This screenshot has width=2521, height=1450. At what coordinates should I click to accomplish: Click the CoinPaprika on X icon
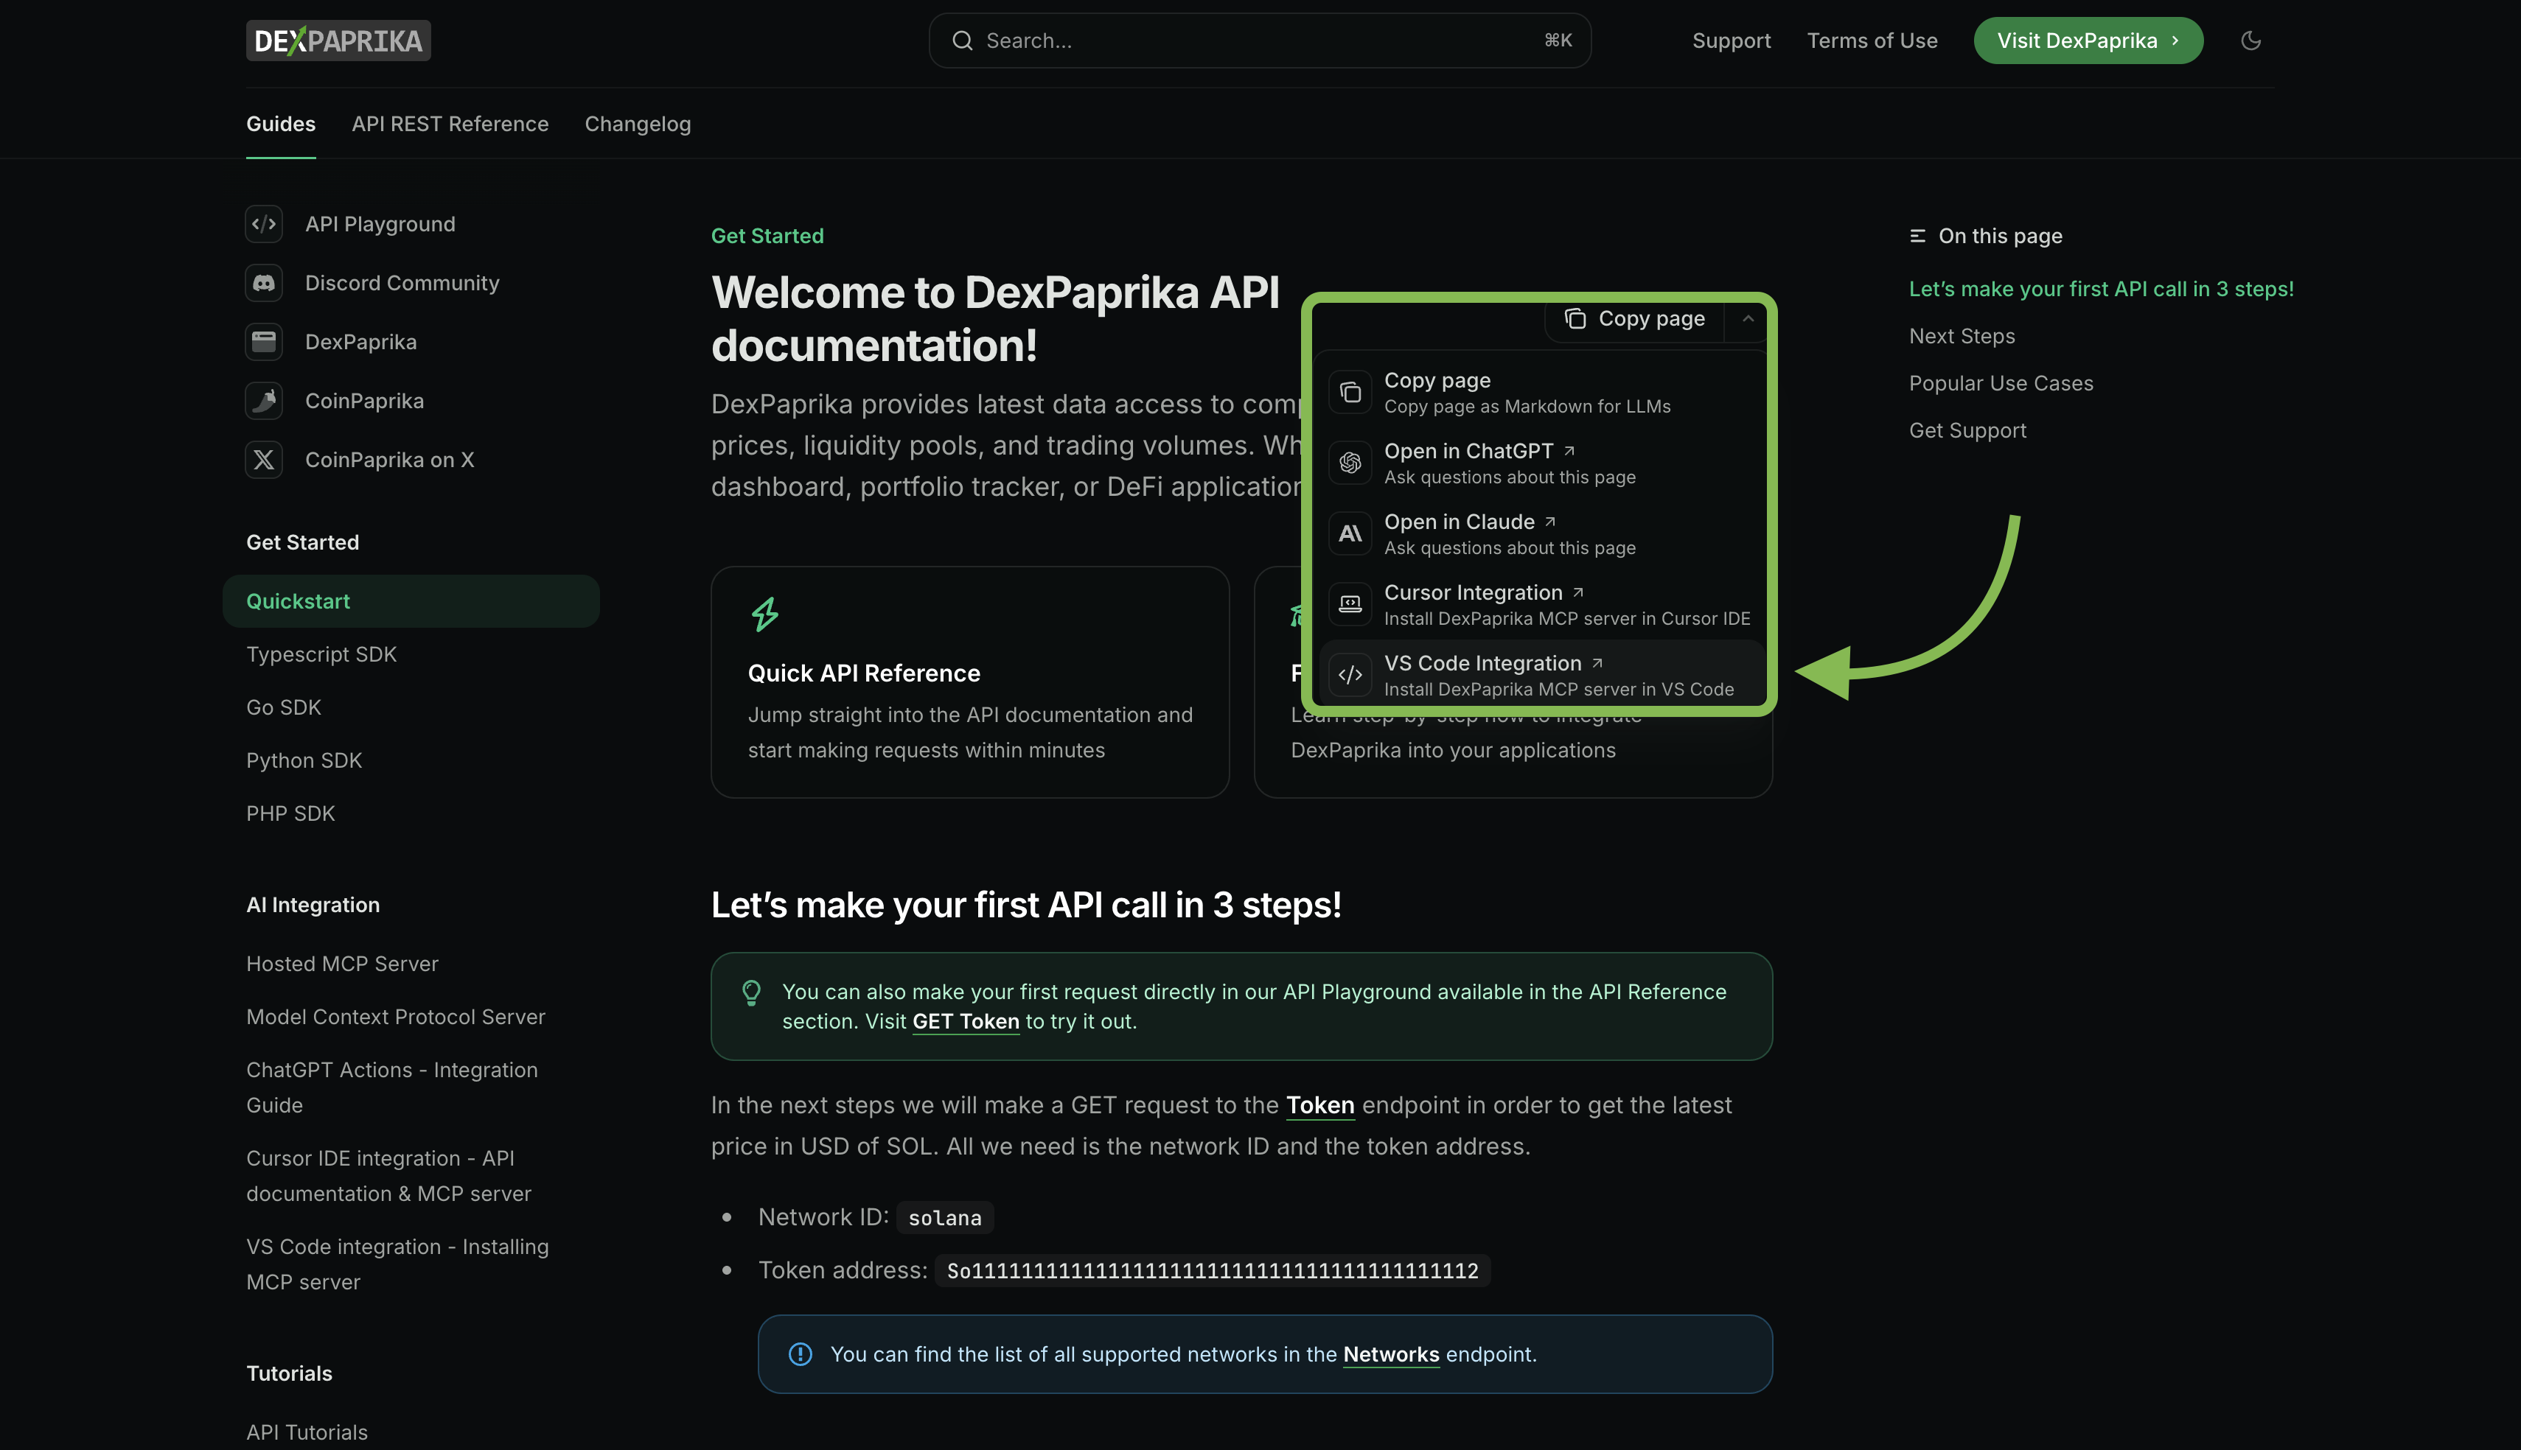pyautogui.click(x=263, y=459)
